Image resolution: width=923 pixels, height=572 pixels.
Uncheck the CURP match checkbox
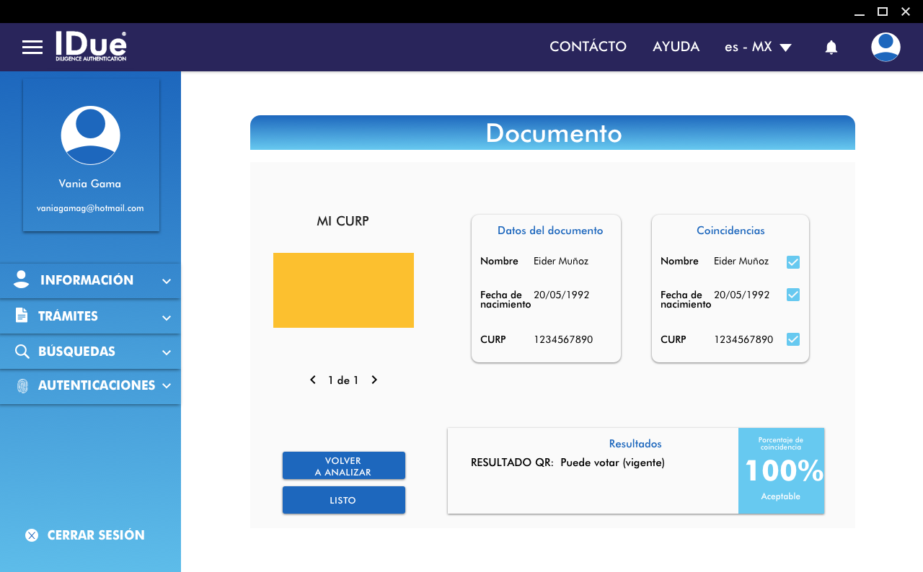[793, 339]
